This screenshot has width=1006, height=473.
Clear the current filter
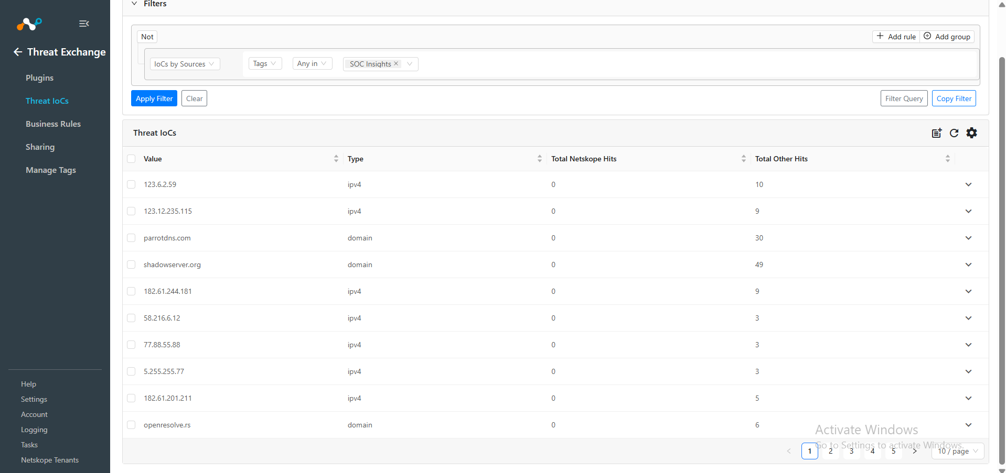[x=195, y=98]
